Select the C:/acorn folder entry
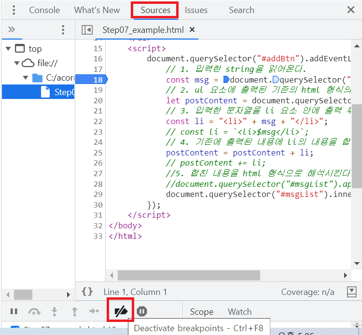The height and width of the screenshot is (335, 362). (60, 78)
